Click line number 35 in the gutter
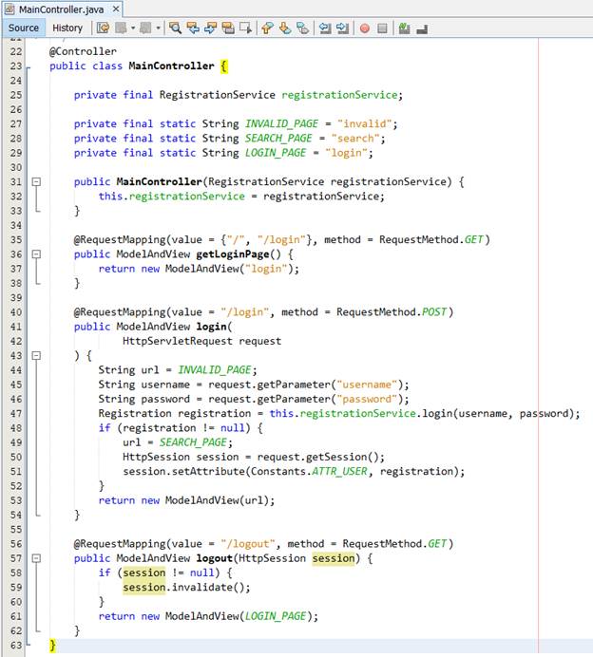The height and width of the screenshot is (657, 593). 16,239
